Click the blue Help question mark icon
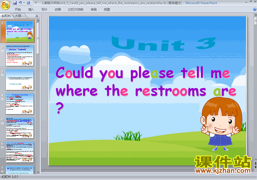Viewport: 257px width, 180px height. click(x=255, y=9)
